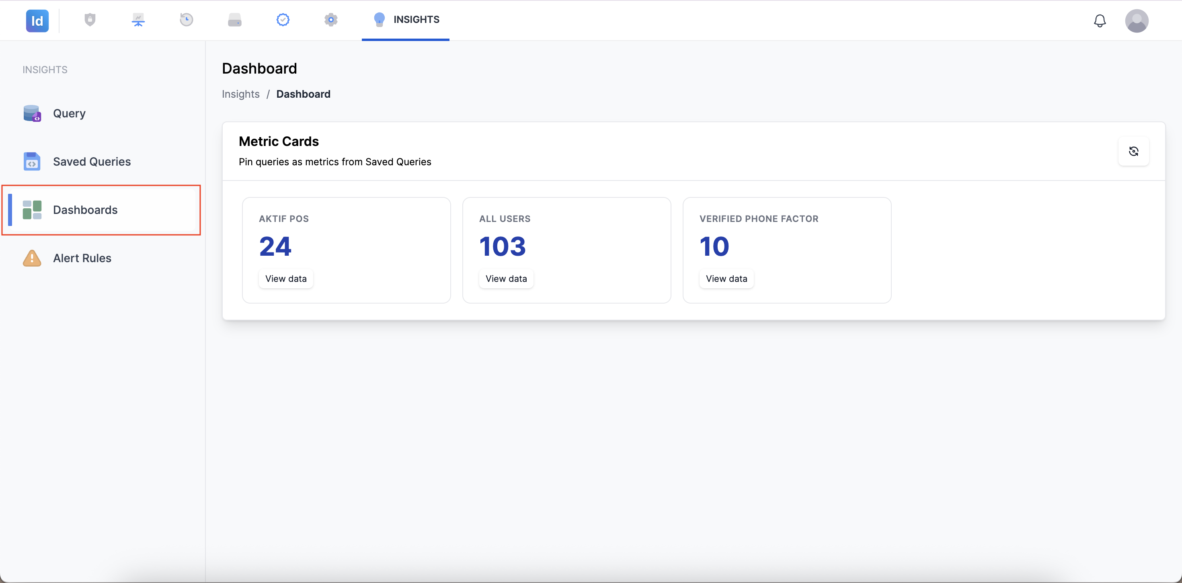Open the verified checkmark badge icon
This screenshot has width=1182, height=583.
click(x=283, y=20)
